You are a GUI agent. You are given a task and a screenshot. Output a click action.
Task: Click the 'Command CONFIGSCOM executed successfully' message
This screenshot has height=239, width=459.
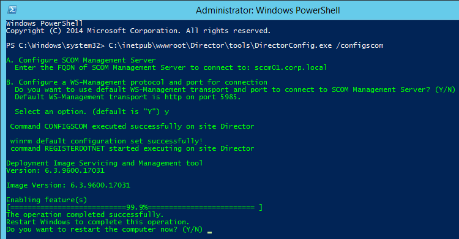[132, 126]
